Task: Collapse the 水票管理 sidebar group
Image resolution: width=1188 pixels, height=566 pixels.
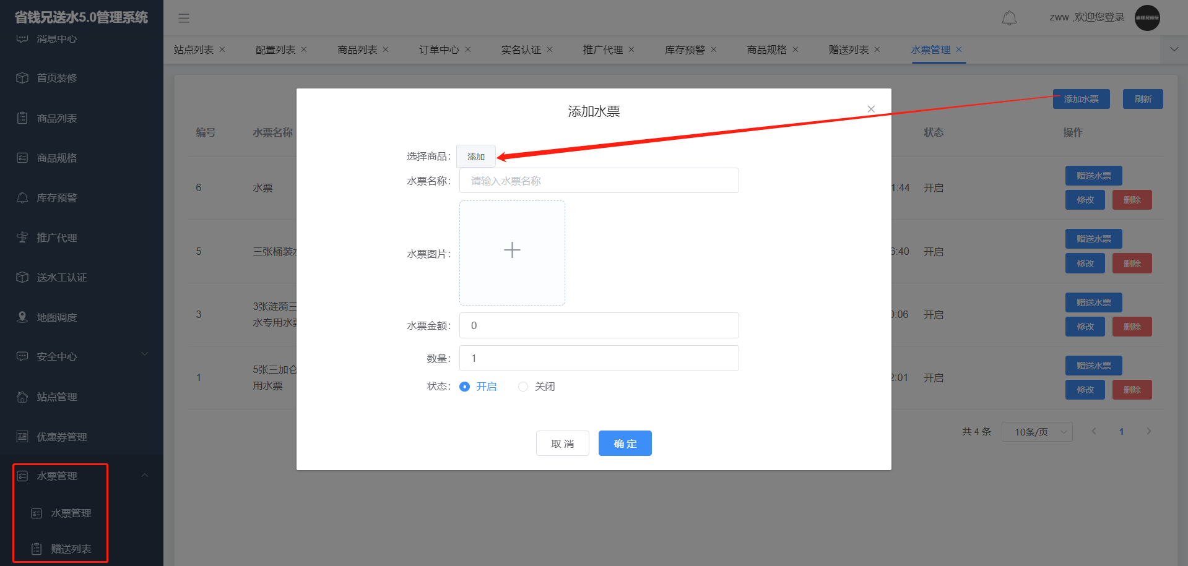Action: (x=144, y=476)
